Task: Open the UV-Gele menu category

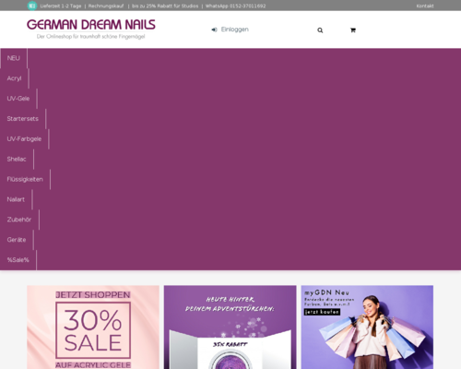Action: pos(18,99)
